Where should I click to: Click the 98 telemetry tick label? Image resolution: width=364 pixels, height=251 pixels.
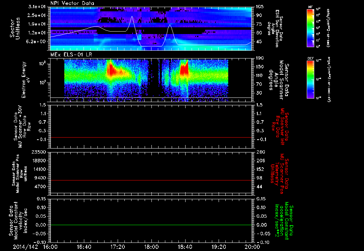pyautogui.click(x=259, y=178)
